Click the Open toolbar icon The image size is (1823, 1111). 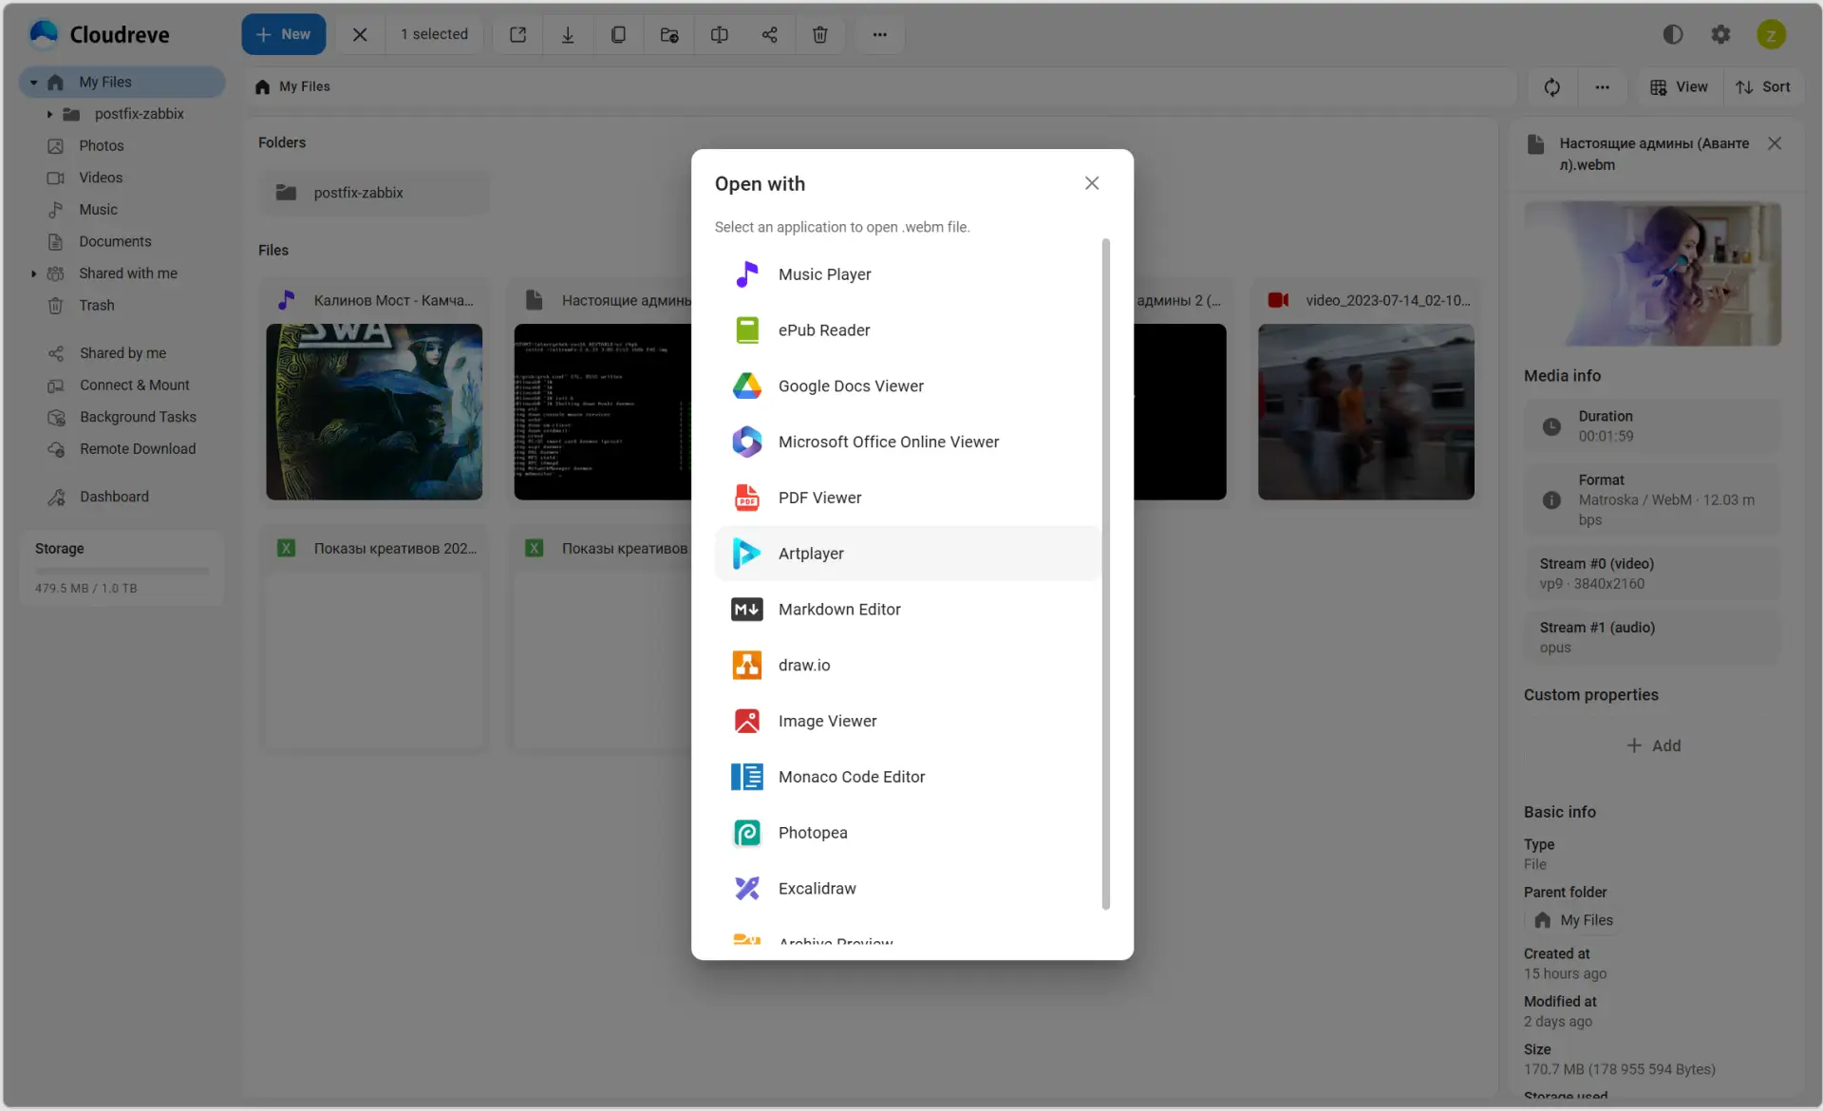point(517,34)
